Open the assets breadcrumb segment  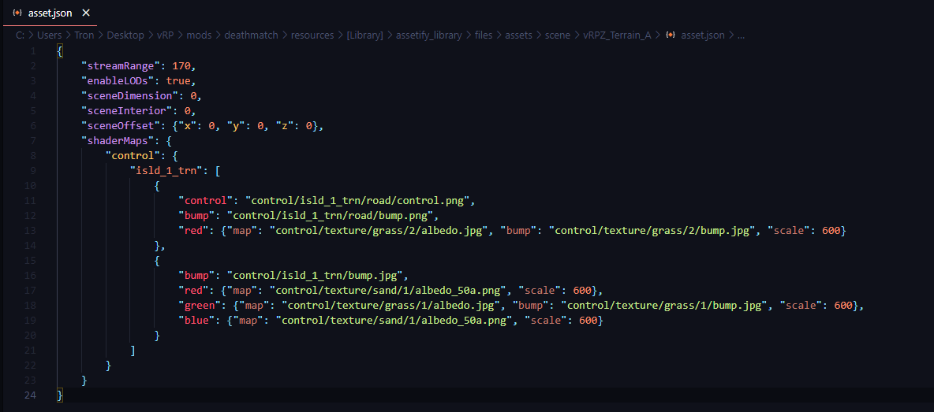coord(519,35)
